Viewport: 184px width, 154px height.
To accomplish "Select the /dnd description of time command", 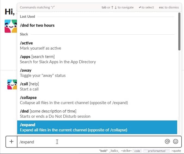I will tap(55, 114).
